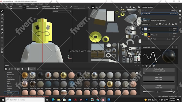Screen dimensions: 182x102
Task: Click Base Color uniform color button
Action: tap(159, 78)
